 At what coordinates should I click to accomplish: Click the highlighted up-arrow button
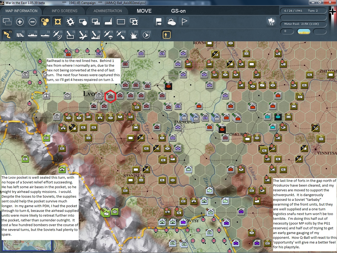coord(166,35)
